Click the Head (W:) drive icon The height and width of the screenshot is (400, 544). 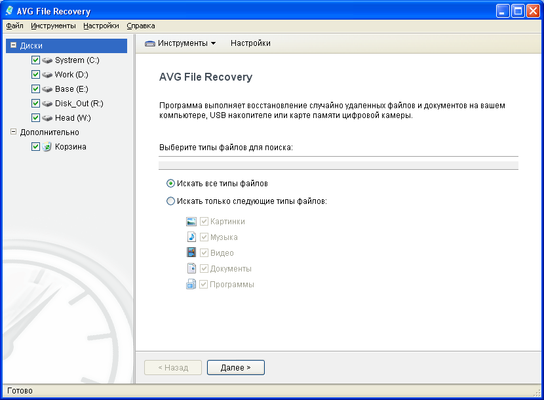click(x=47, y=118)
